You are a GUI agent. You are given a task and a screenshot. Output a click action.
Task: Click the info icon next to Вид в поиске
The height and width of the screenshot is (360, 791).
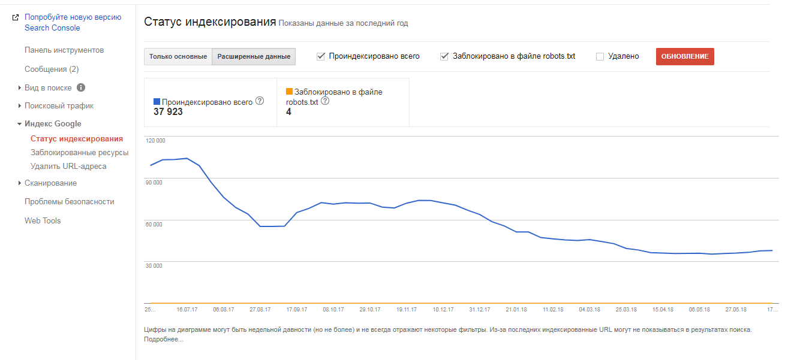pos(81,87)
